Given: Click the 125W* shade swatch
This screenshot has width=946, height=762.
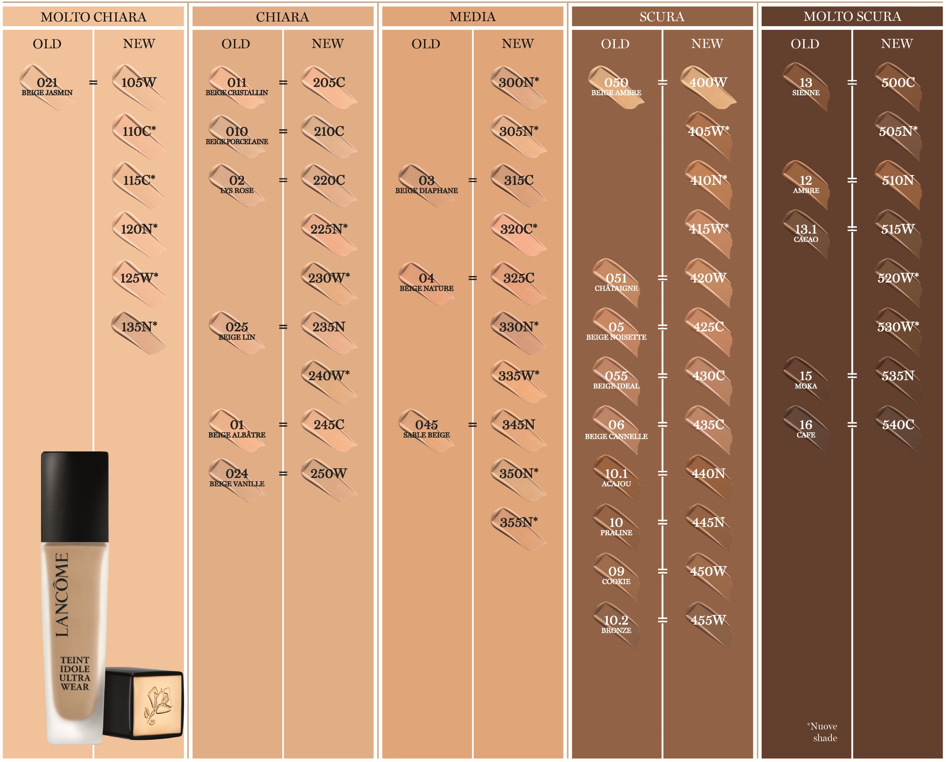Looking at the screenshot, I should (139, 283).
